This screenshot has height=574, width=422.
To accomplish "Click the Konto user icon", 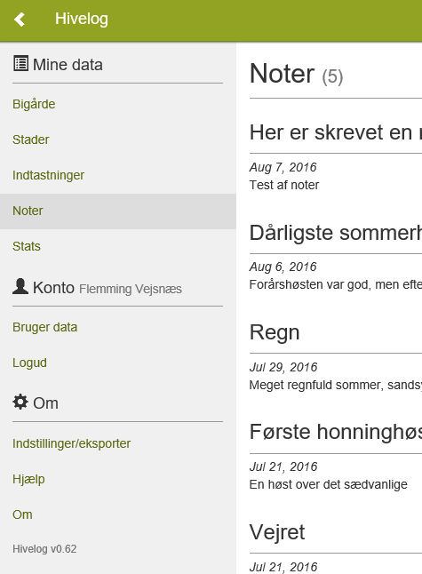I will (x=20, y=286).
